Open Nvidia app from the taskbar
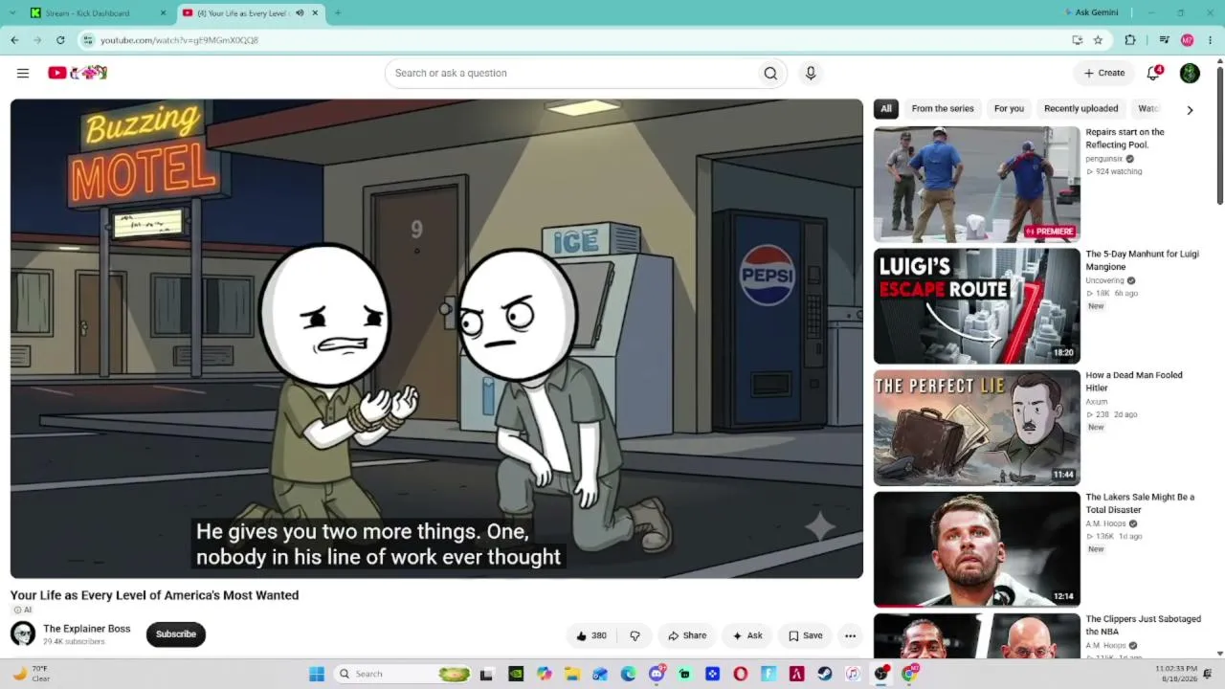1225x689 pixels. pyautogui.click(x=516, y=674)
